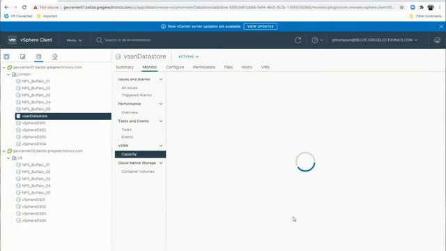Open Triggered Alarms
Viewport: 446px width, 251px height.
[137, 95]
